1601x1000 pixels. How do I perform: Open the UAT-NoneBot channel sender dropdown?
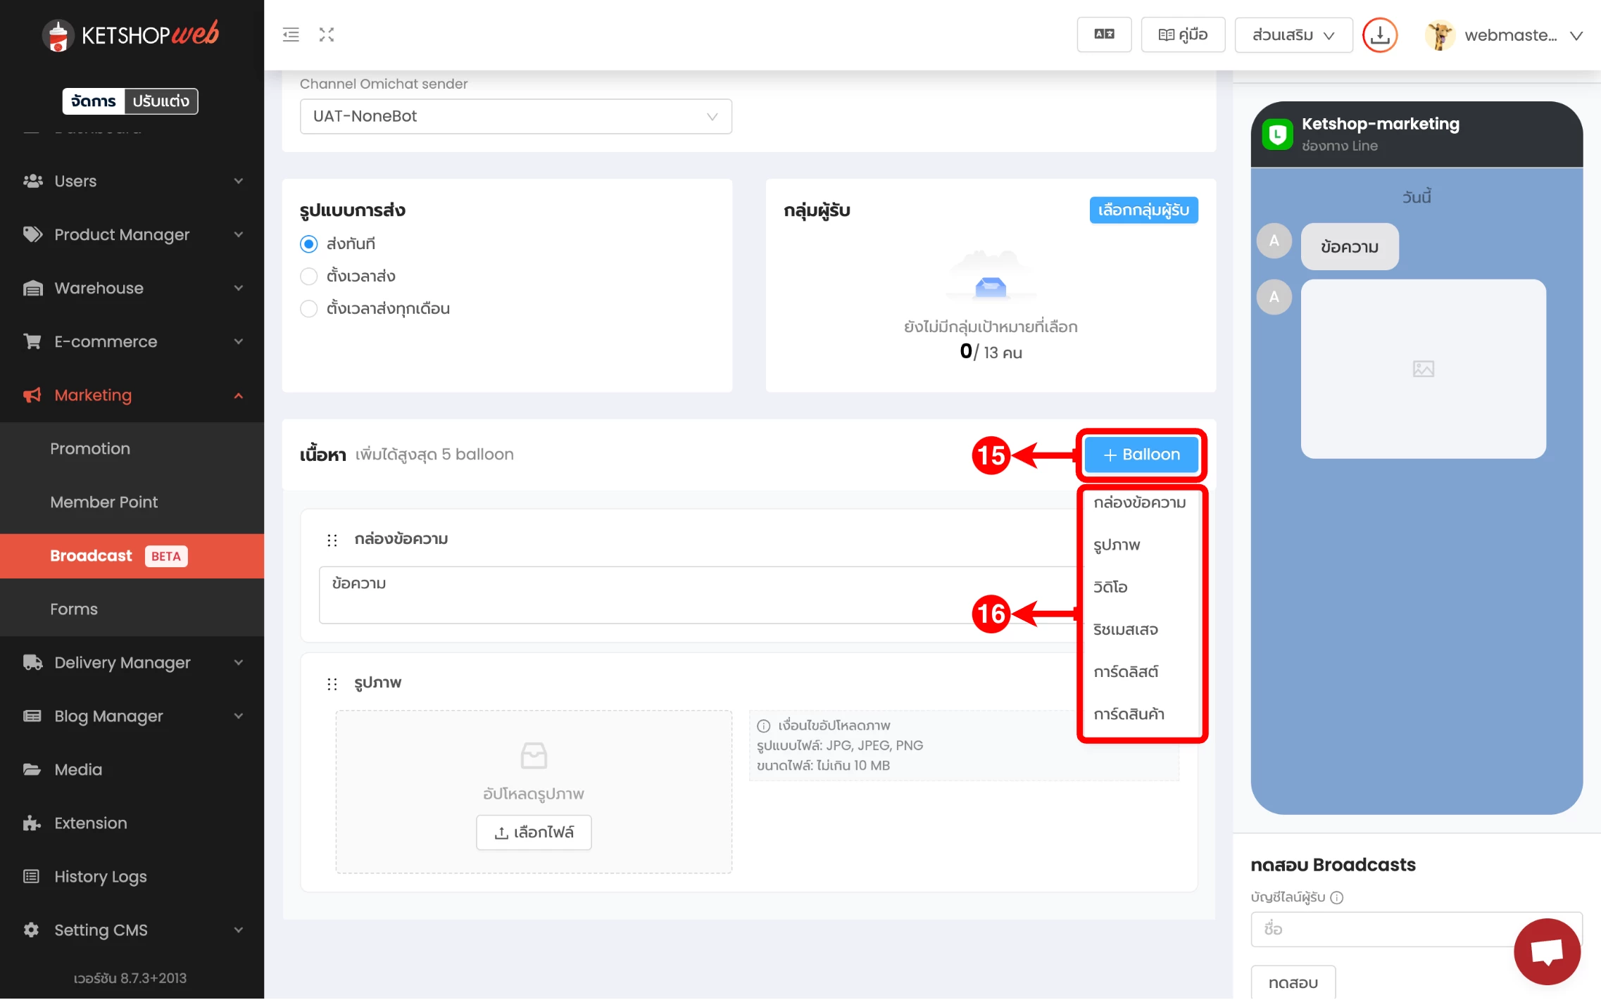click(x=515, y=116)
